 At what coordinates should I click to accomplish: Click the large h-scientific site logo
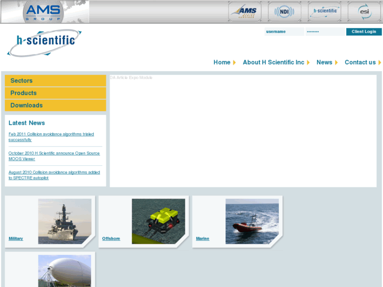tap(44, 43)
